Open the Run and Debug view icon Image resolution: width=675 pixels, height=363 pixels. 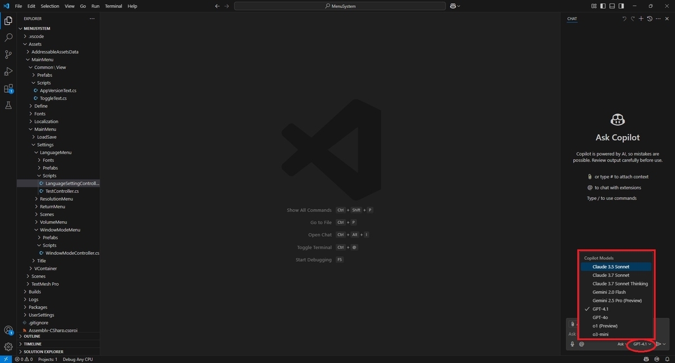click(8, 71)
